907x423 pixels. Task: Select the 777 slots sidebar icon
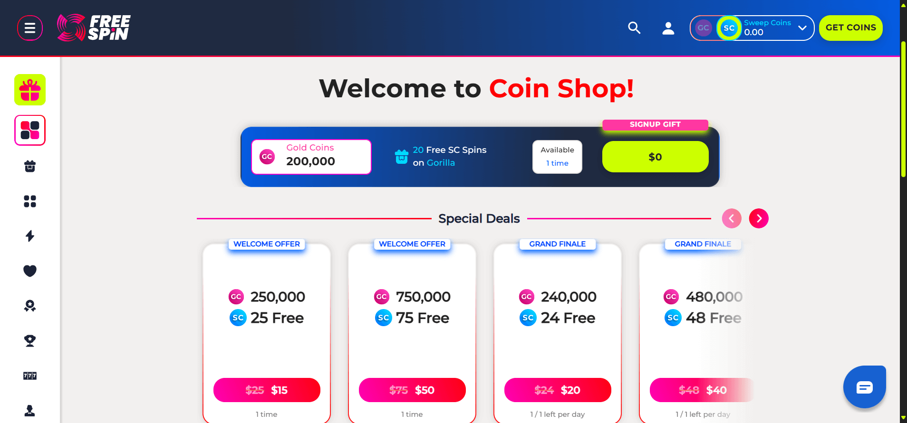click(x=30, y=376)
